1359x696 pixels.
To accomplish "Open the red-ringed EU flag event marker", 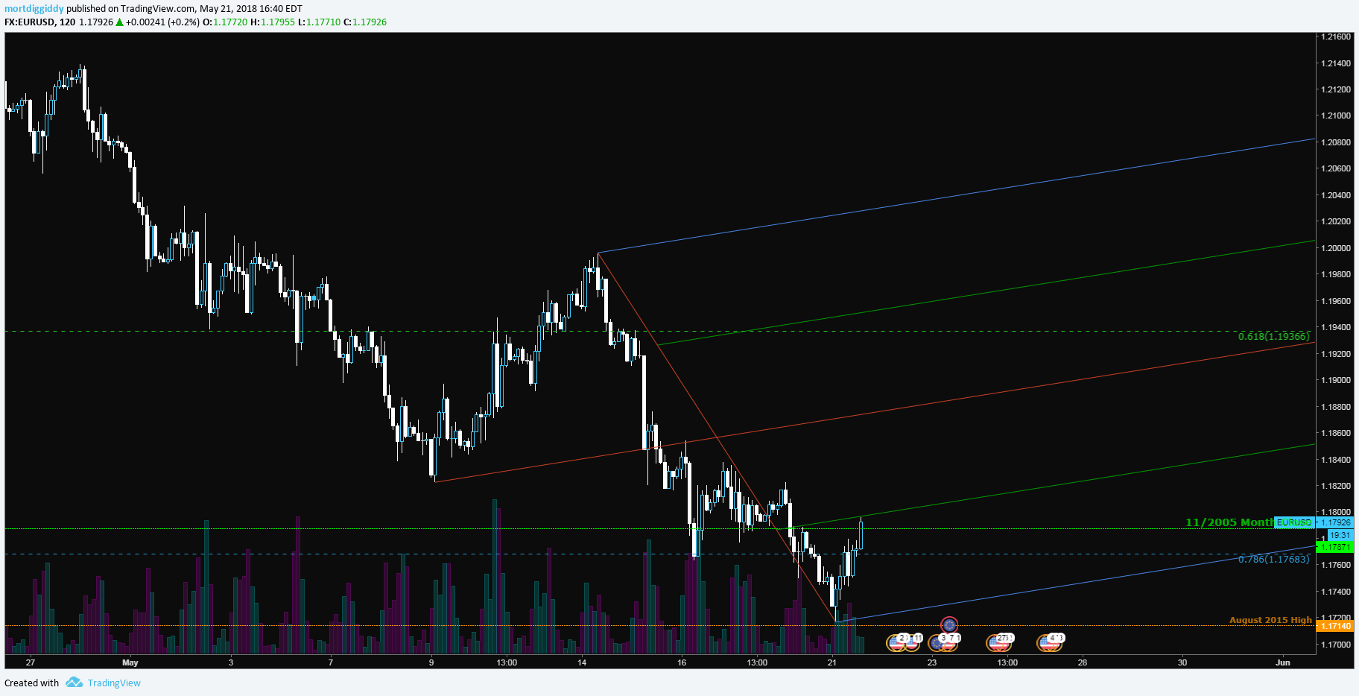I will [x=949, y=624].
